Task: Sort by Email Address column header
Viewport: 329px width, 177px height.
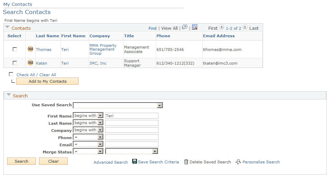Action: click(219, 36)
